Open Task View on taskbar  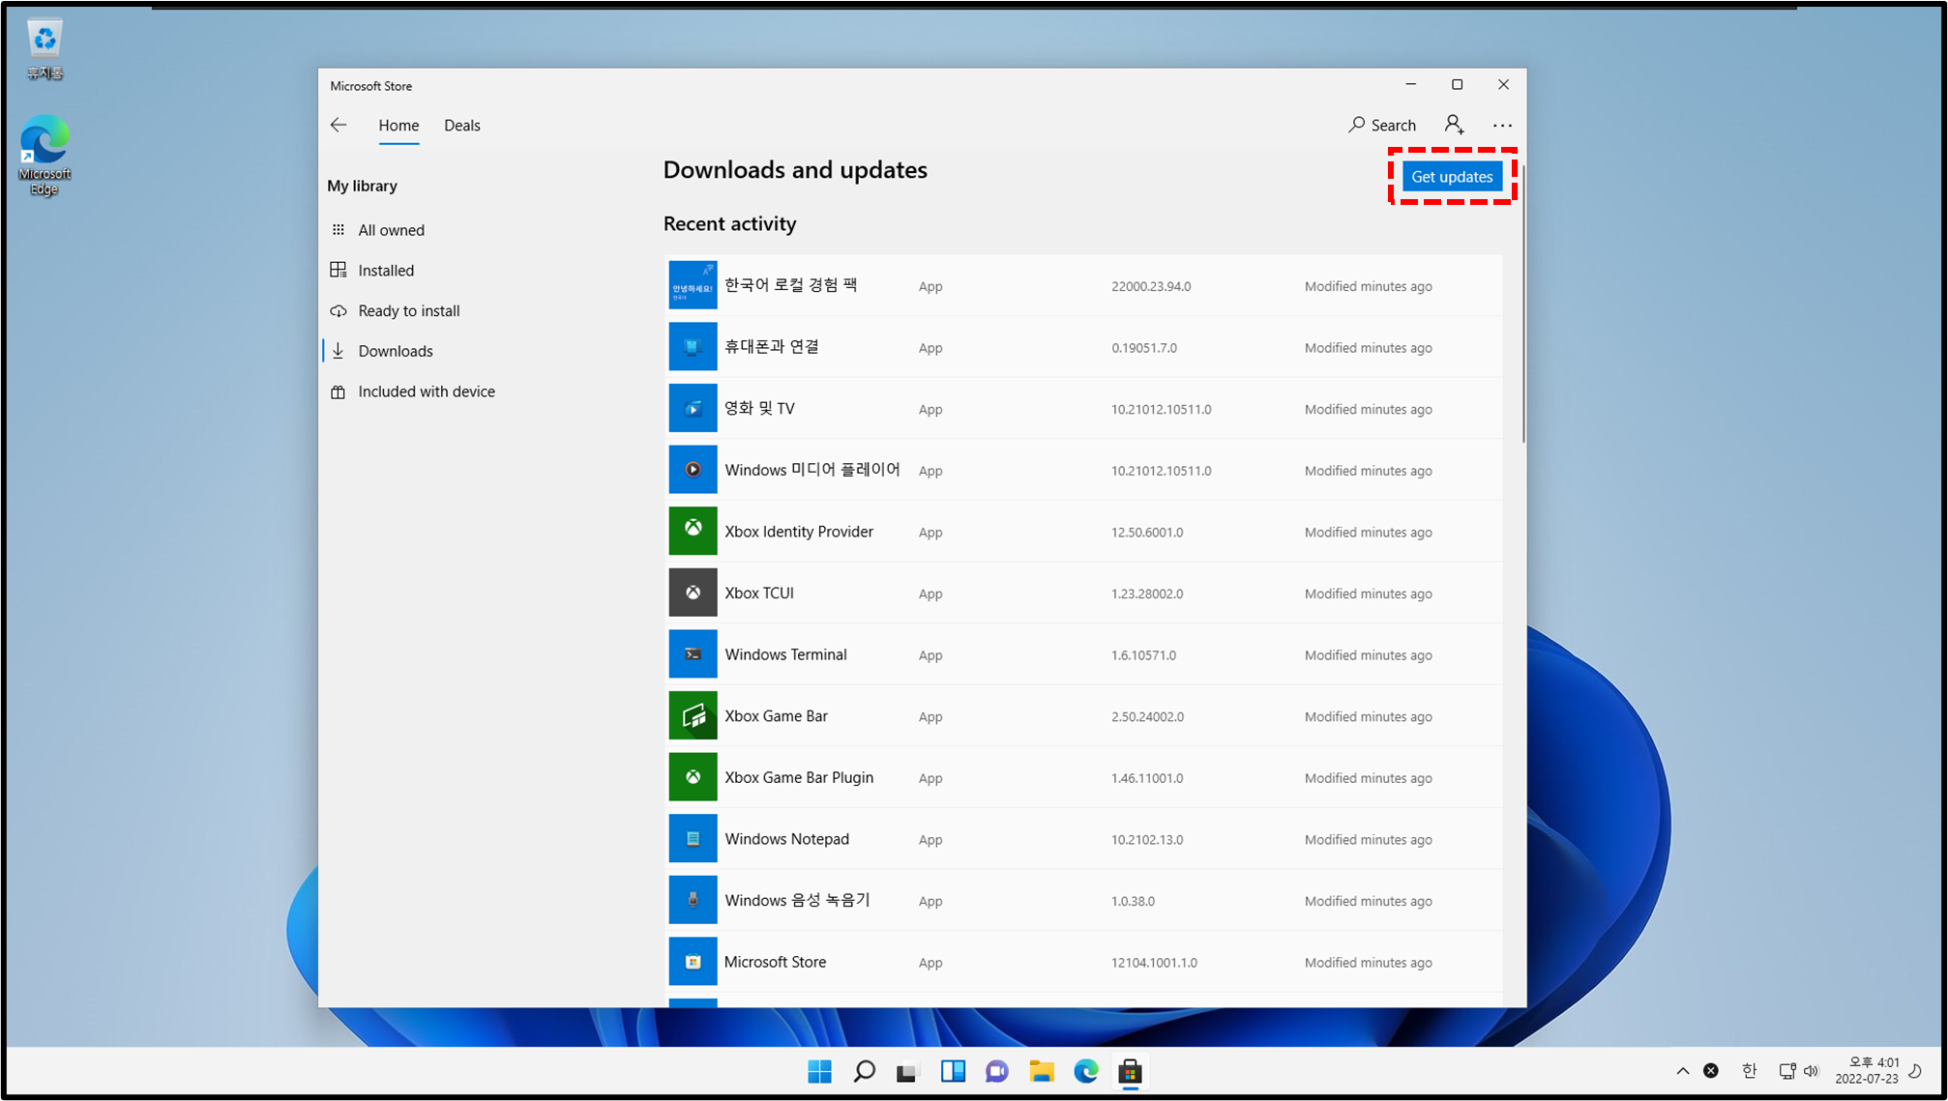(906, 1071)
